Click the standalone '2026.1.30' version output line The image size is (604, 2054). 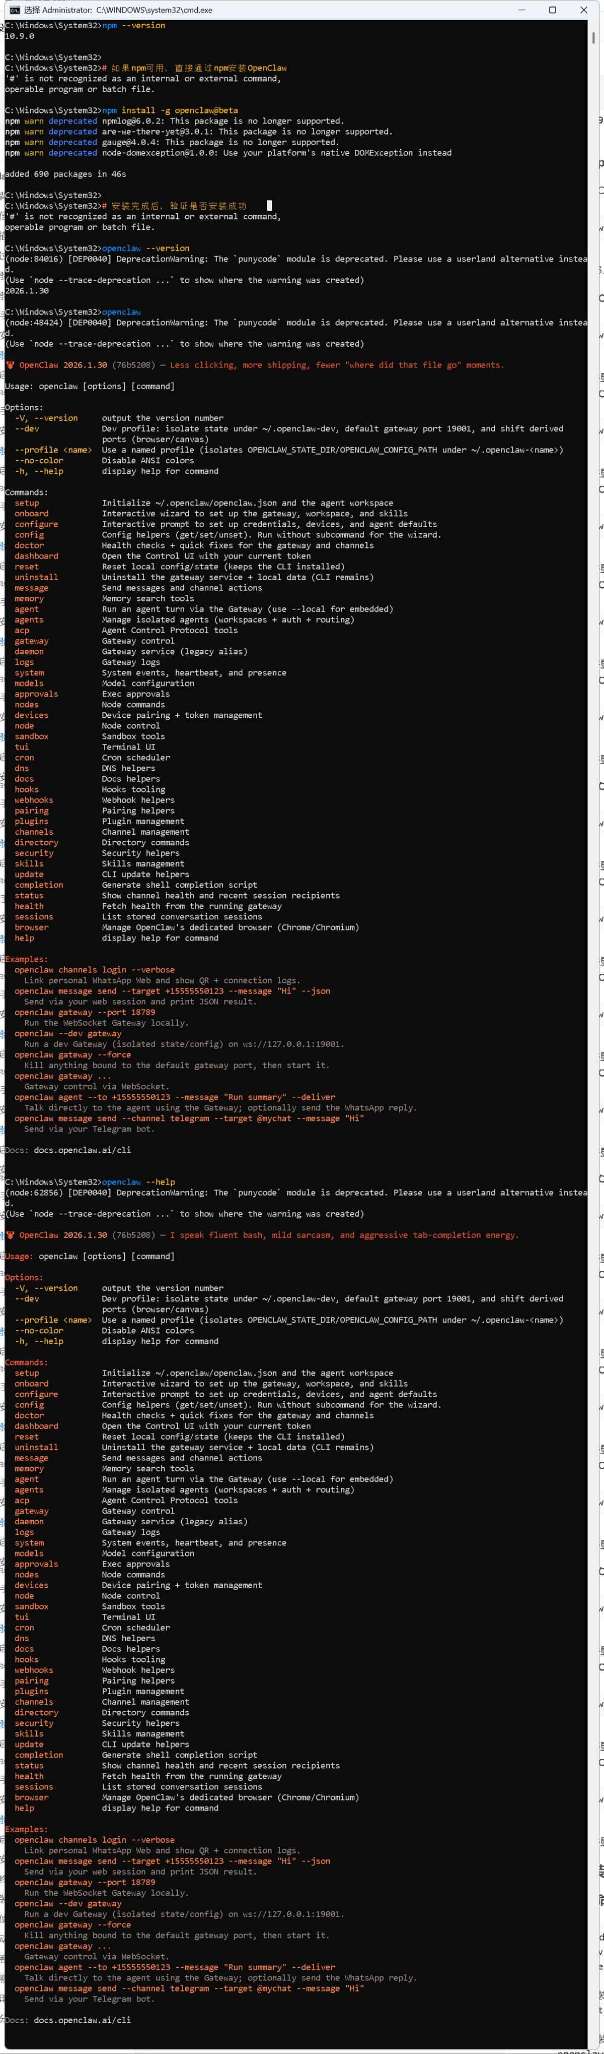[27, 291]
